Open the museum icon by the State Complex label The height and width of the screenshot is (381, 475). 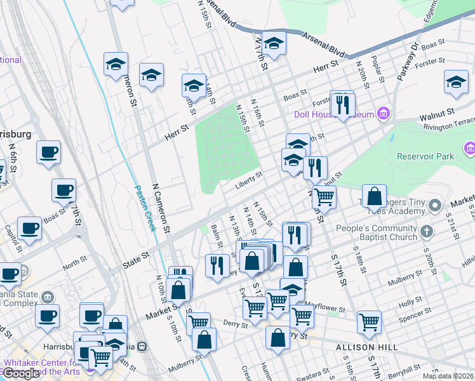pos(48,297)
